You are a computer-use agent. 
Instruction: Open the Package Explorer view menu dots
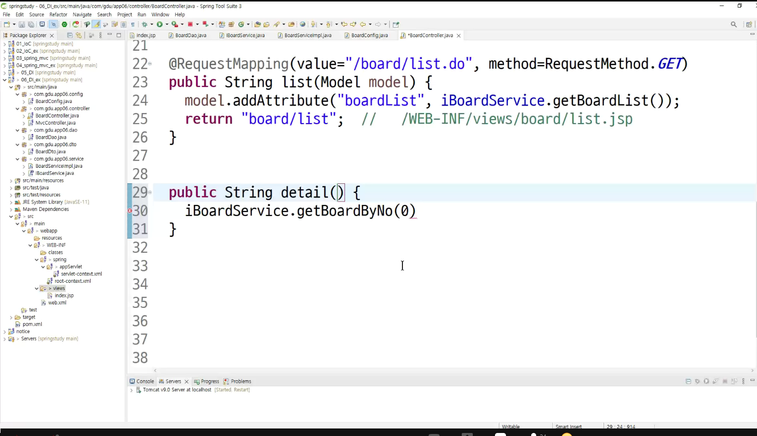click(101, 35)
